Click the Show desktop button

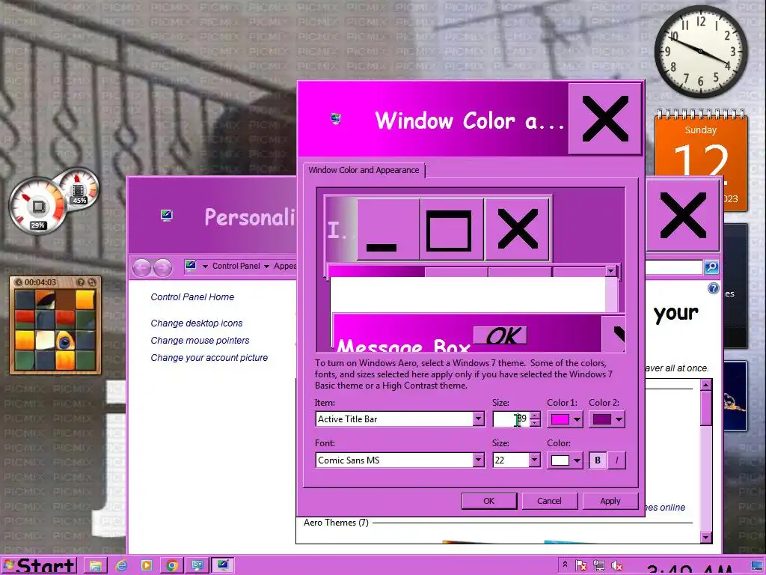click(757, 566)
